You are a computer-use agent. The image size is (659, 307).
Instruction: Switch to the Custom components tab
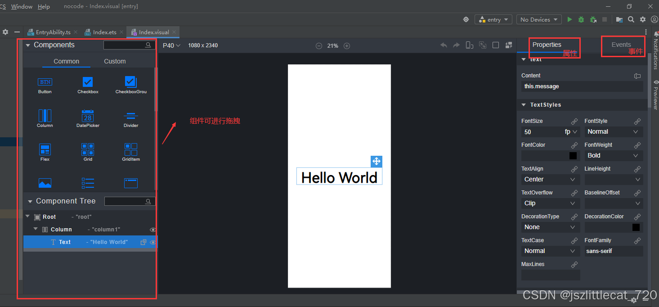(x=115, y=61)
